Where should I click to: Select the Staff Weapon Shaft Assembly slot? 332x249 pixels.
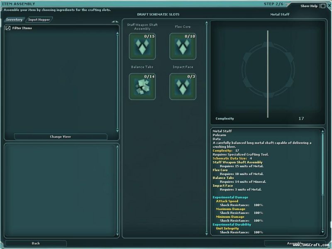pos(142,46)
